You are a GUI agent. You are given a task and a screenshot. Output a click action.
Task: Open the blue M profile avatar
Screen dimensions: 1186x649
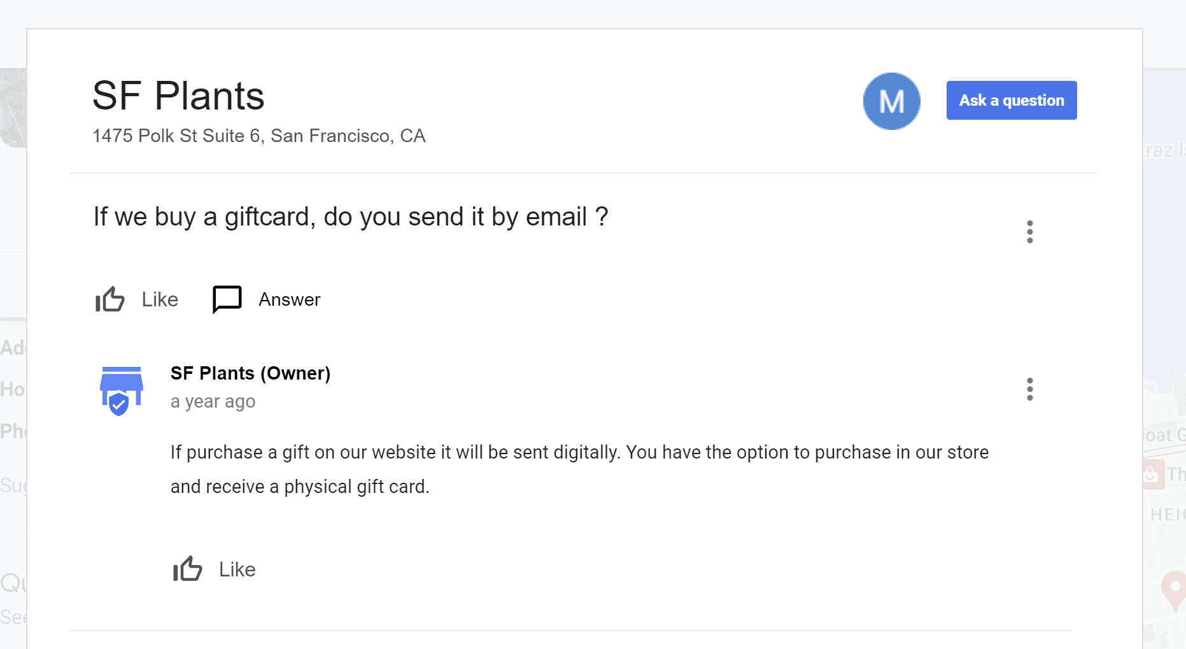coord(891,101)
